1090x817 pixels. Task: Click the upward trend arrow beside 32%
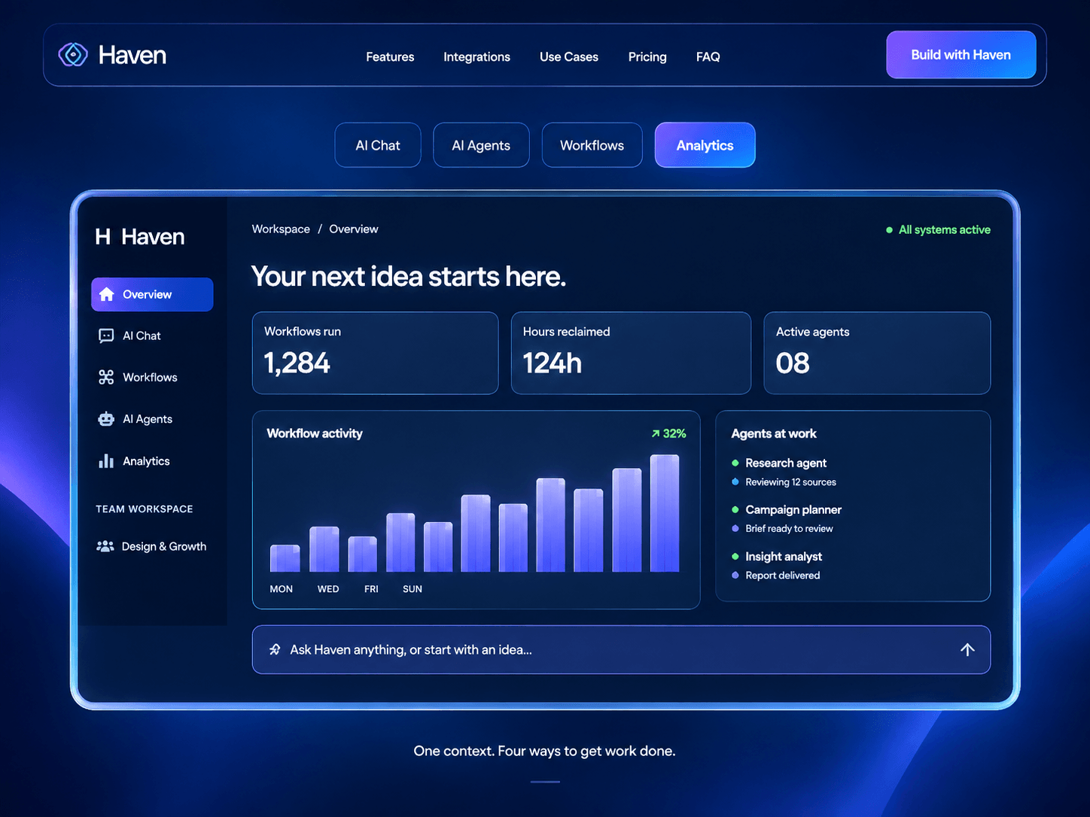(x=656, y=433)
